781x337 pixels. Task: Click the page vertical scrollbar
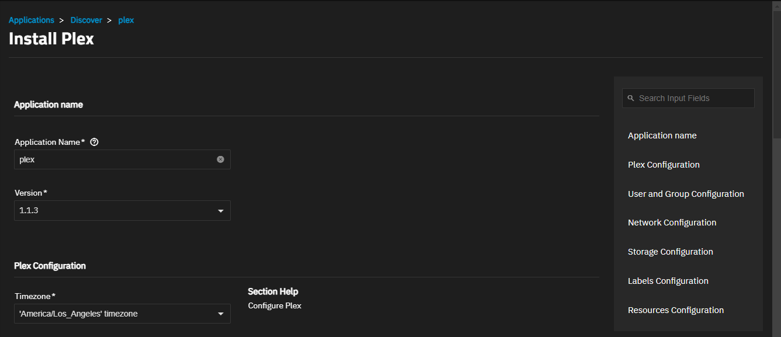[776, 70]
